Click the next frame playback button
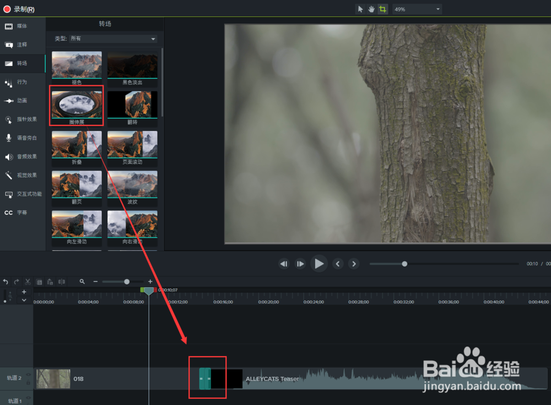 [x=300, y=264]
